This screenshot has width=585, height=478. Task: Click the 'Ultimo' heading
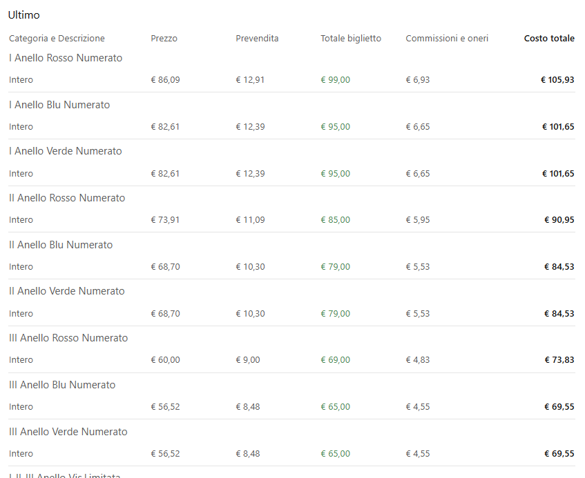click(24, 15)
